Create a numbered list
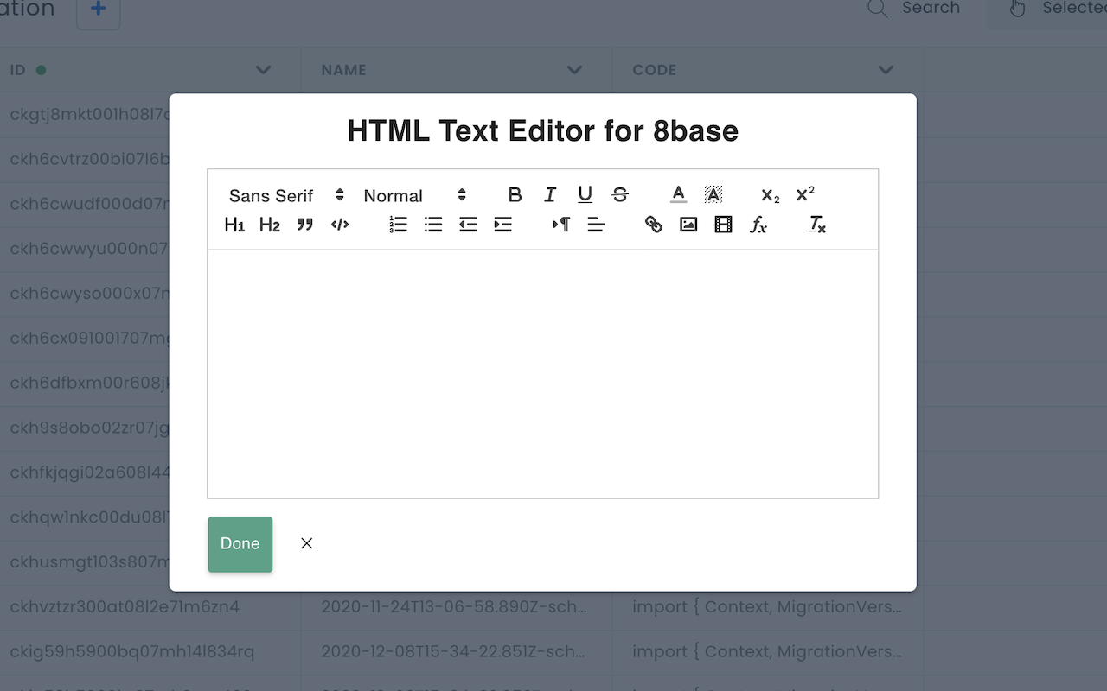This screenshot has height=691, width=1107. point(398,225)
